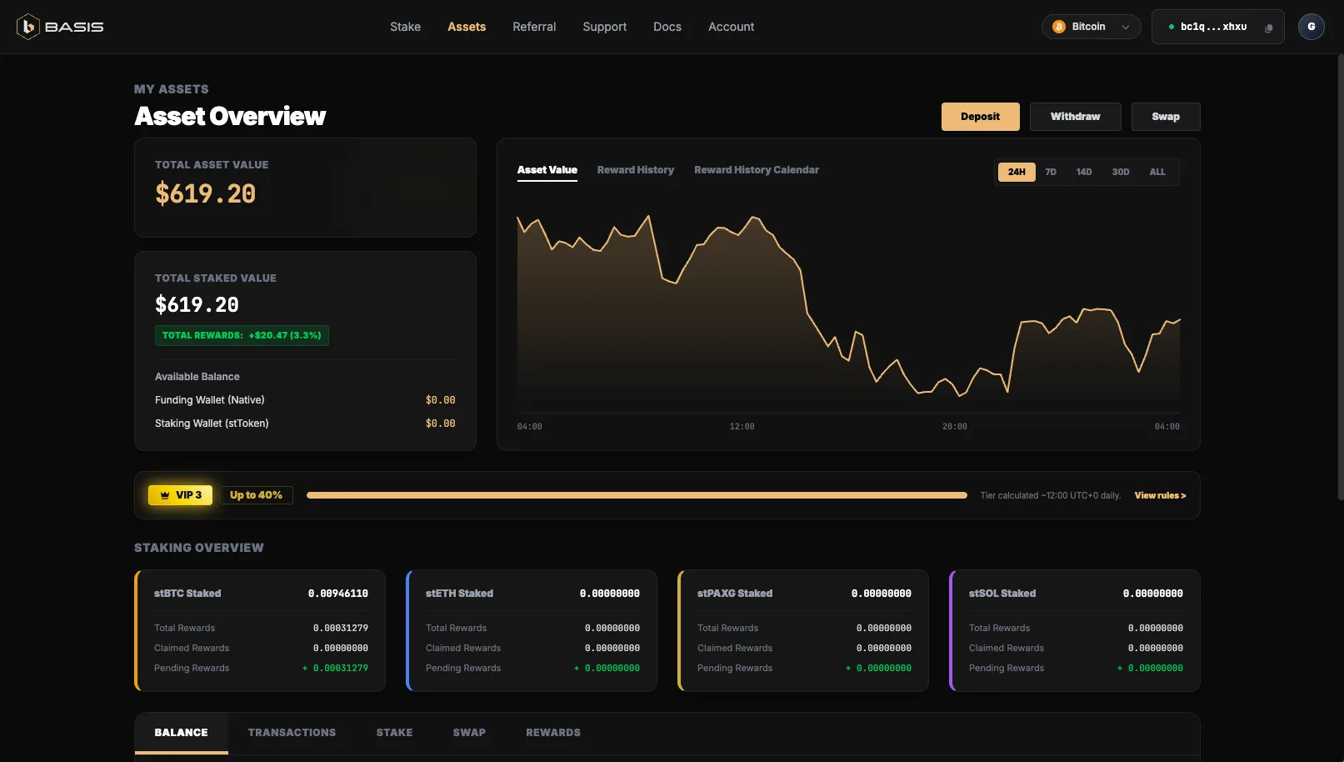
Task: Click the stBTC staked amount 0.00946110
Action: click(x=337, y=594)
